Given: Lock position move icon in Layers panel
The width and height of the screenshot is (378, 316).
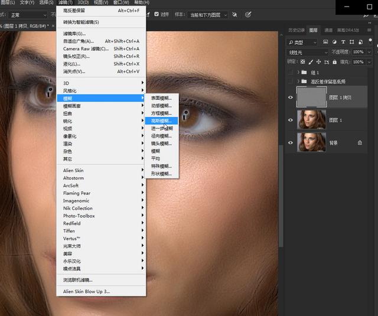Looking at the screenshot, I should pyautogui.click(x=319, y=62).
